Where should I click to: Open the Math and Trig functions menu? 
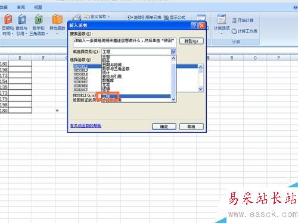(39, 25)
